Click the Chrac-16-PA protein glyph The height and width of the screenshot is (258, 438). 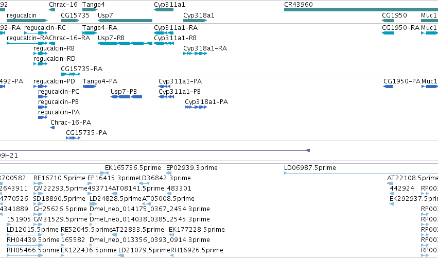(x=52, y=128)
